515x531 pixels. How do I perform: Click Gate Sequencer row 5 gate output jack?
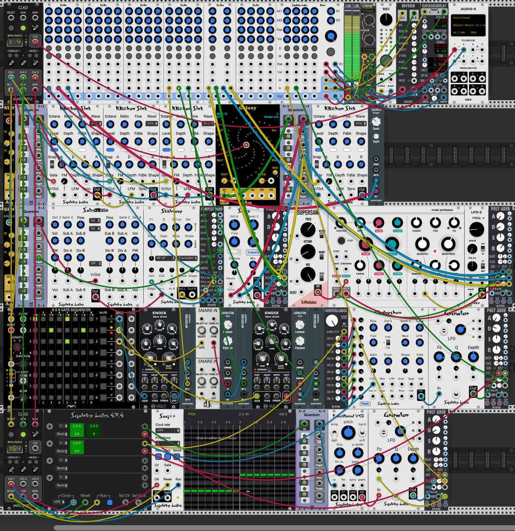coord(120,364)
